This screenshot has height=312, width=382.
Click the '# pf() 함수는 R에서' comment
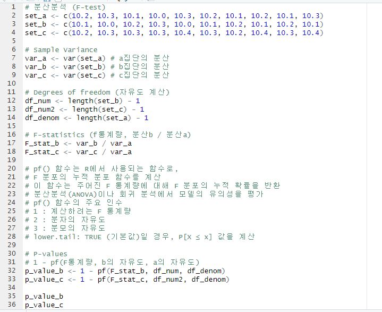click(x=101, y=168)
